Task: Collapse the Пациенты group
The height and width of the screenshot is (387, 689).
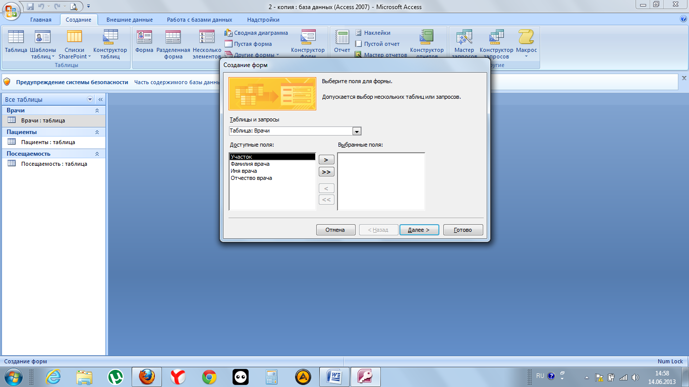Action: [97, 132]
